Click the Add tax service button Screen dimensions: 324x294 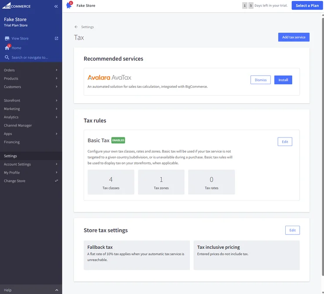(x=294, y=37)
